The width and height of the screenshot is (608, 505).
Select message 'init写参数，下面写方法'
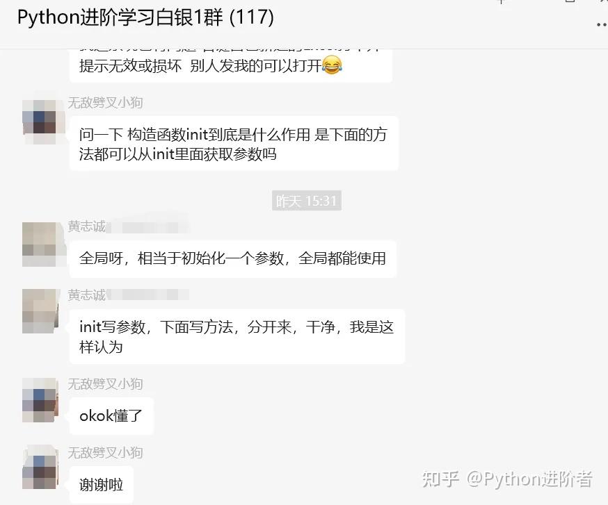point(237,336)
